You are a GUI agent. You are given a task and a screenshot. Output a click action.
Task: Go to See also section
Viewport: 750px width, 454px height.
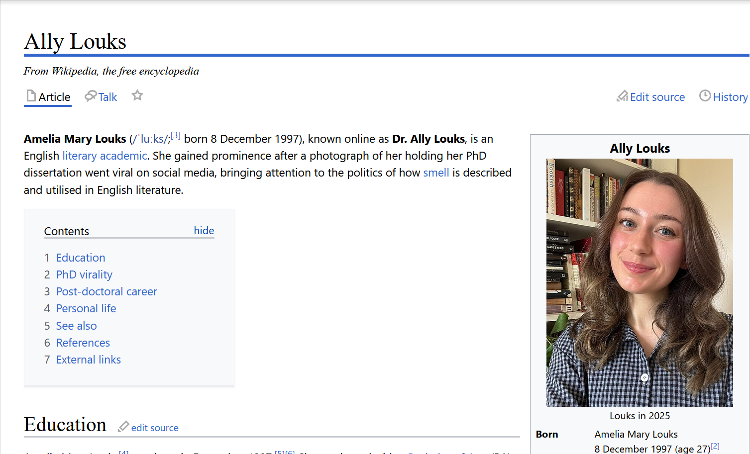76,326
